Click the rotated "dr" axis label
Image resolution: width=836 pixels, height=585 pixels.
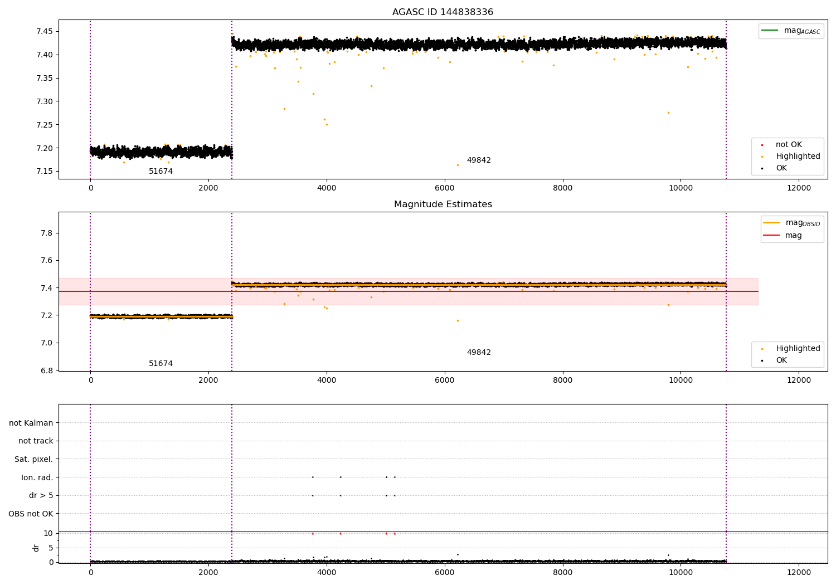(36, 548)
